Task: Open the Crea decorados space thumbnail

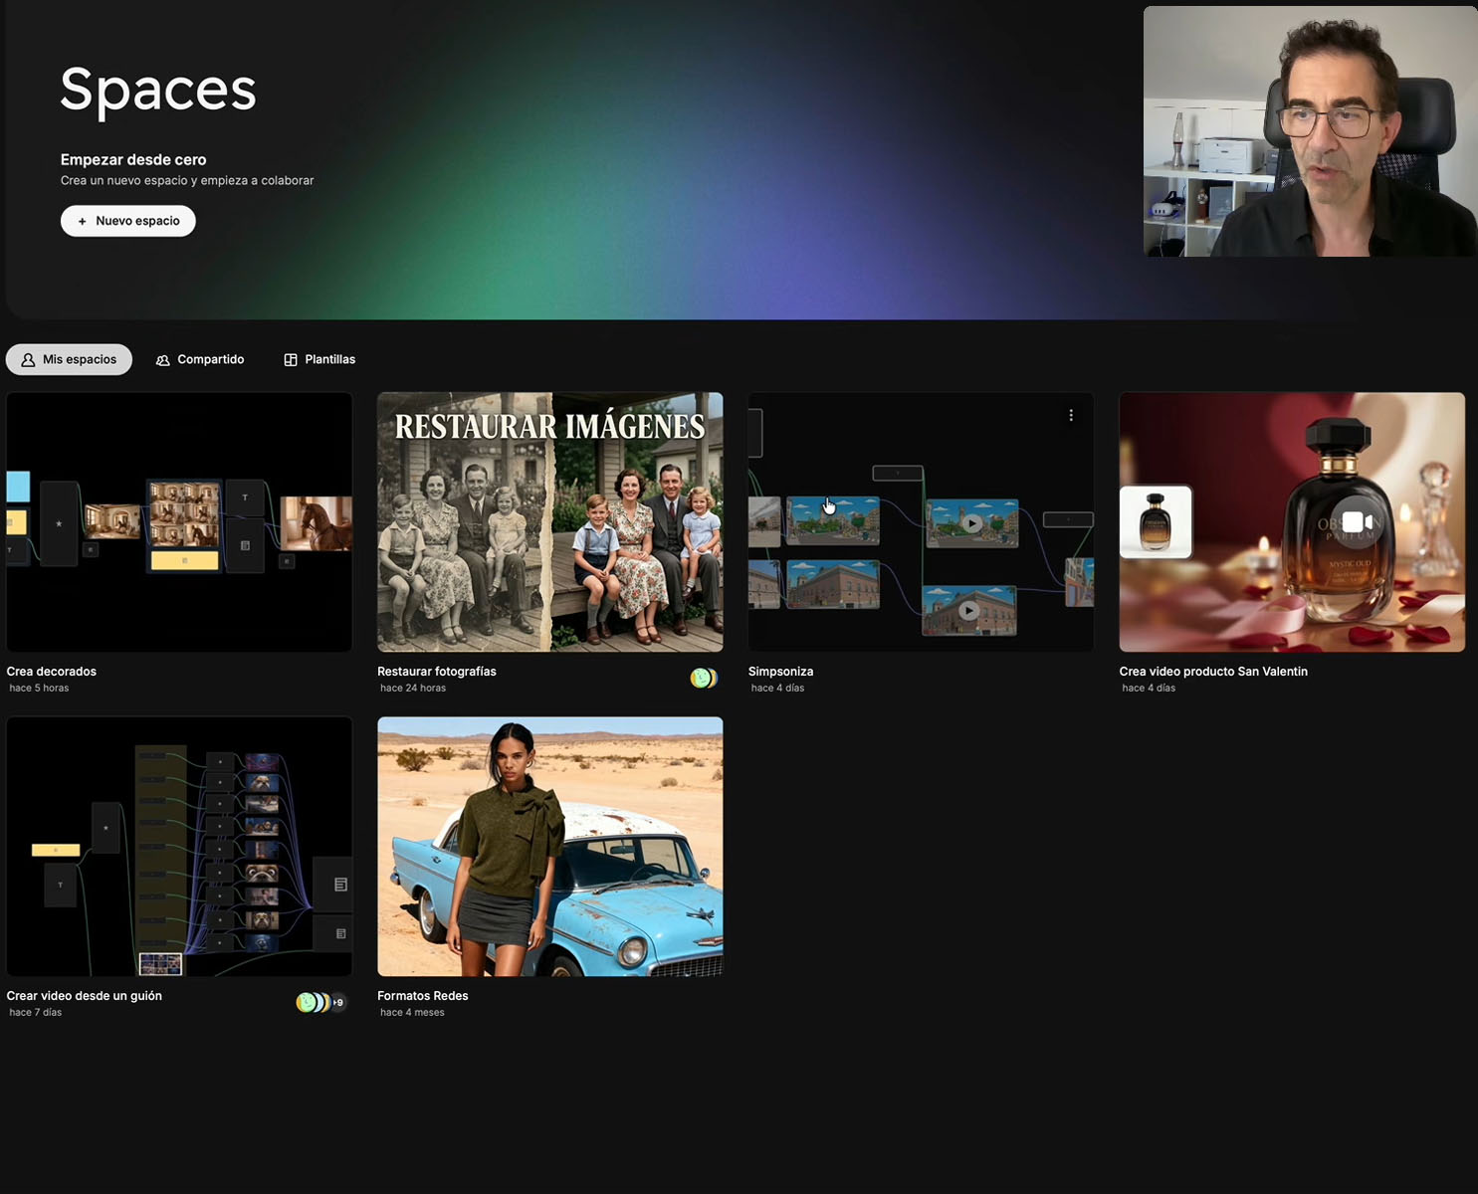Action: [x=179, y=522]
